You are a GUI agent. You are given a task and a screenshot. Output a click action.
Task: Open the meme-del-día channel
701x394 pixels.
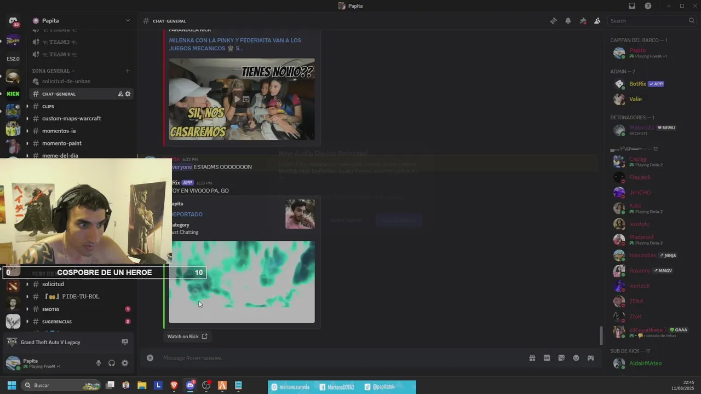coord(81,155)
